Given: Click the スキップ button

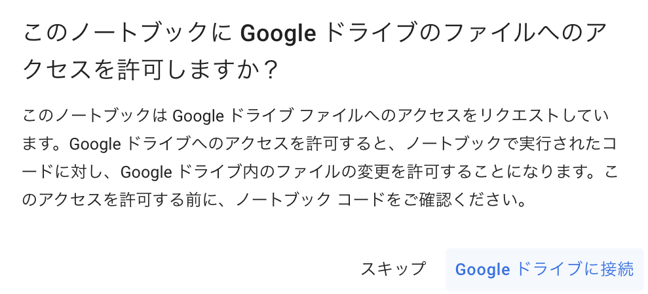Looking at the screenshot, I should point(392,269).
